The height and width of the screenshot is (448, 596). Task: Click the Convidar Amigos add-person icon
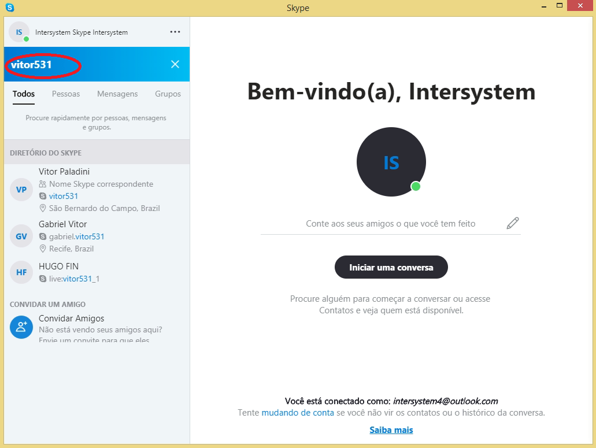(21, 327)
